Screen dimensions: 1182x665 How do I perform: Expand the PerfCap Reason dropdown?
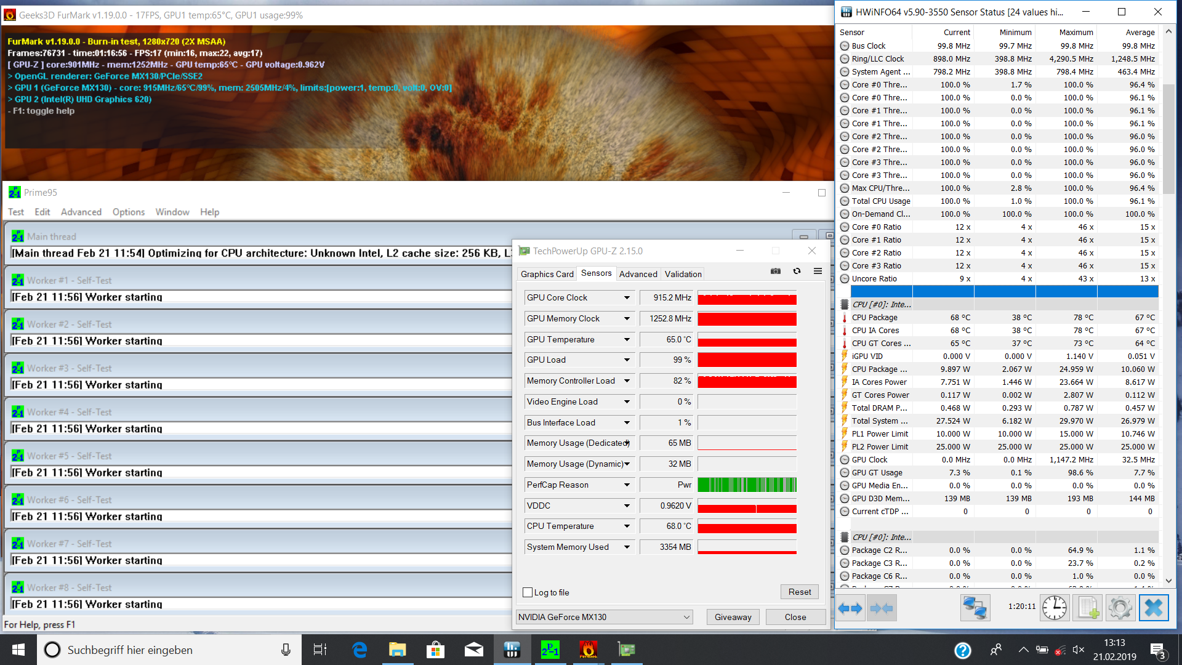pos(627,485)
